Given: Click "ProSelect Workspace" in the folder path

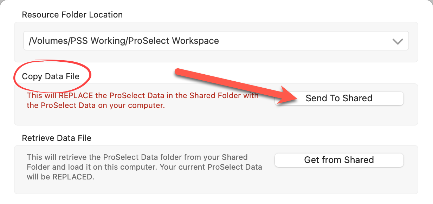Looking at the screenshot, I should [173, 41].
